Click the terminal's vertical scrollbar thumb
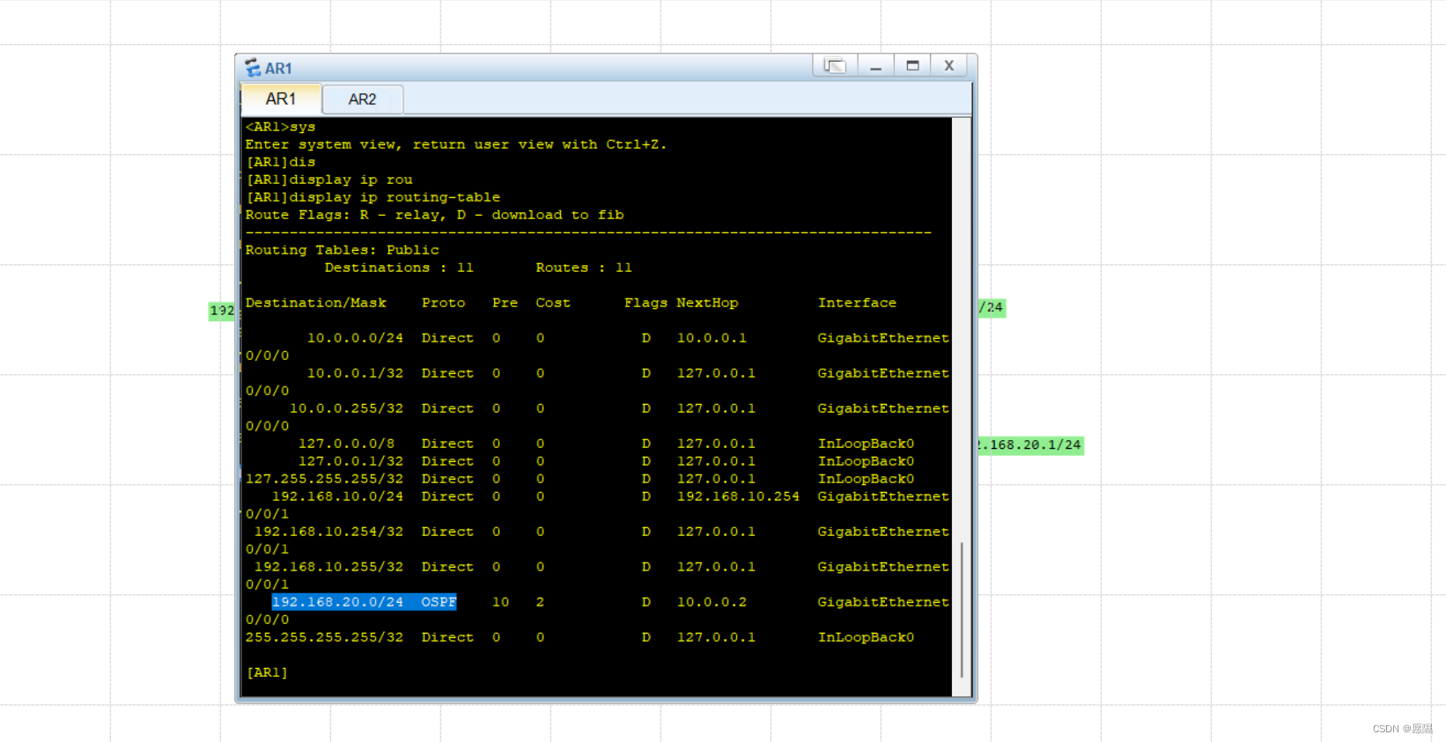The height and width of the screenshot is (742, 1446). click(962, 610)
